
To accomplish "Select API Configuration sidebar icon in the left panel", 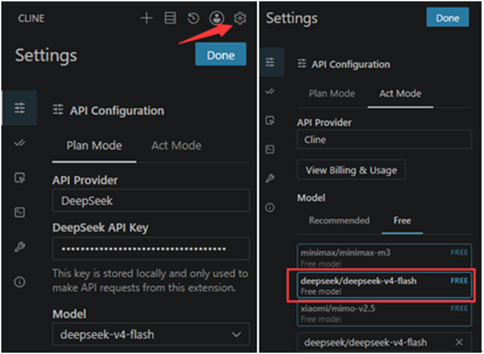I will point(20,108).
